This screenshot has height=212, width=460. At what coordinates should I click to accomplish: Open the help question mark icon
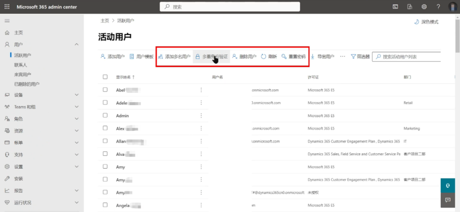coord(438,7)
